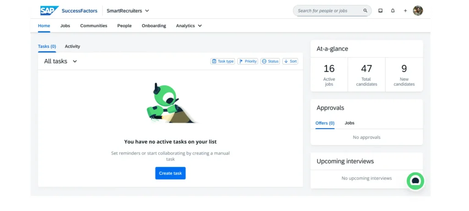Go to the Onboarding menu item
469x211 pixels.
(x=154, y=26)
